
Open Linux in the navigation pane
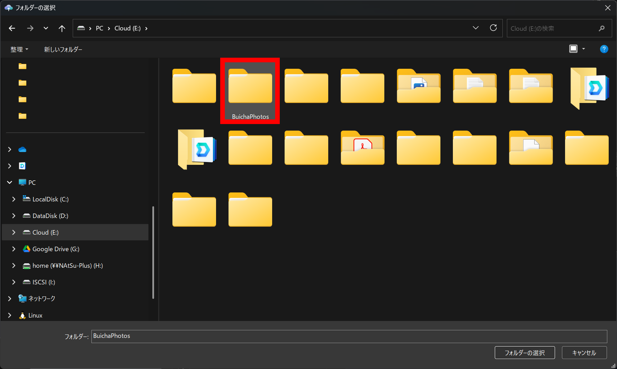click(x=35, y=315)
